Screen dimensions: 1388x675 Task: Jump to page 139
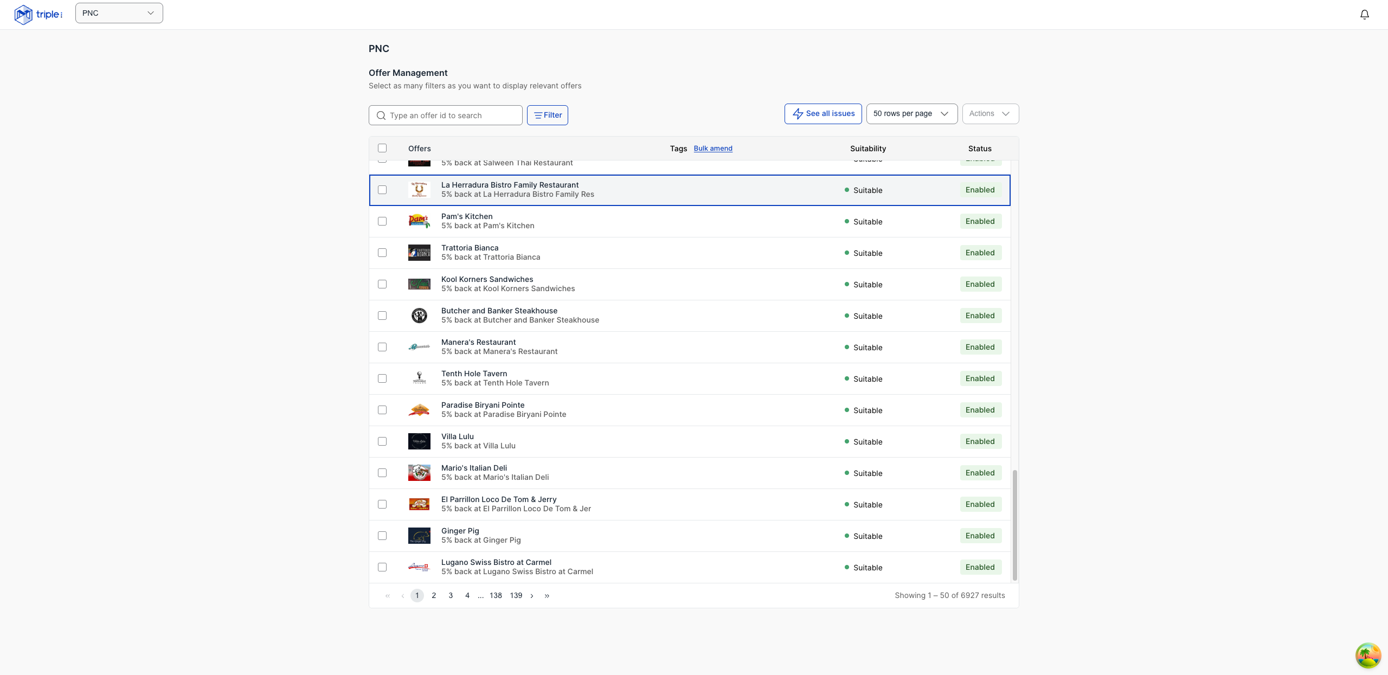[x=516, y=596]
